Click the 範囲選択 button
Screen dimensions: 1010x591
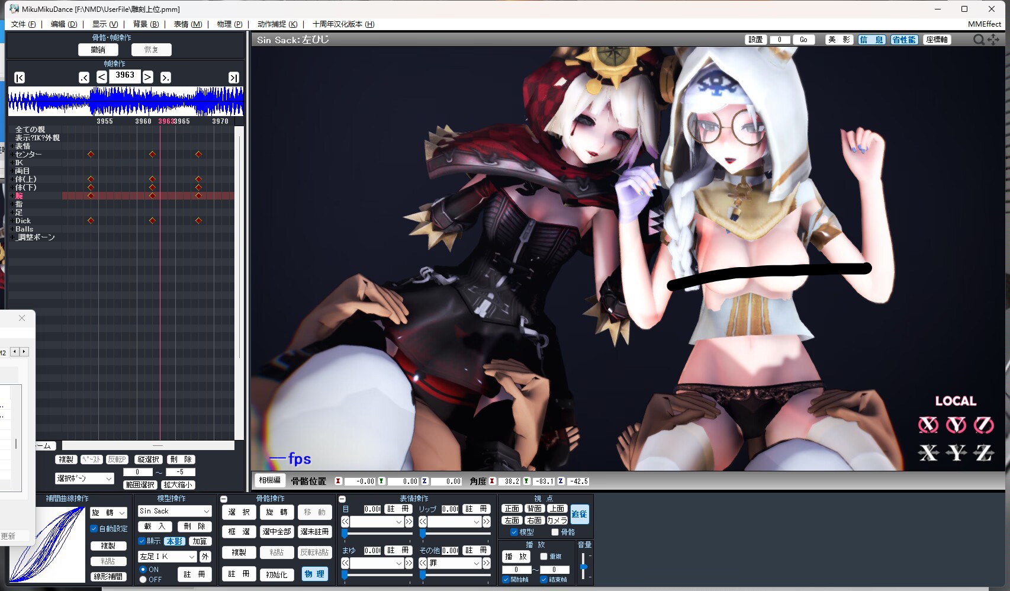click(x=140, y=485)
